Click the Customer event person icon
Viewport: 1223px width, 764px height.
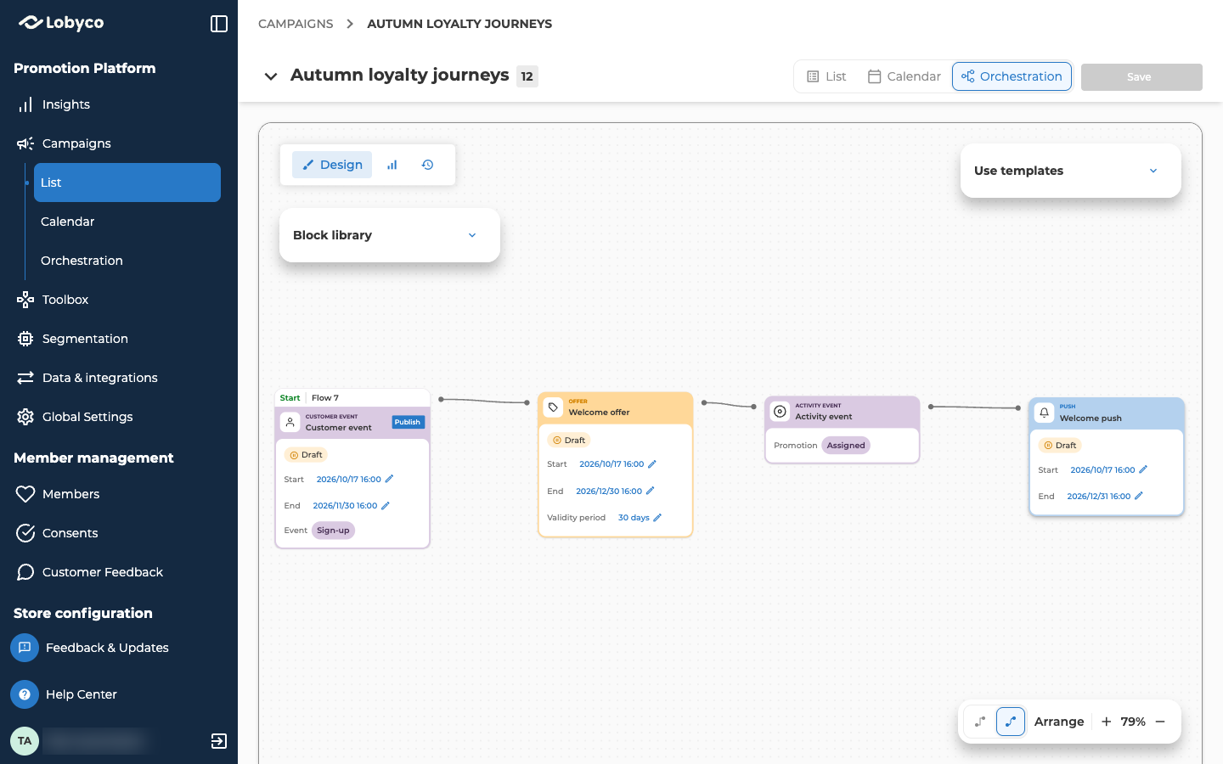tap(290, 422)
